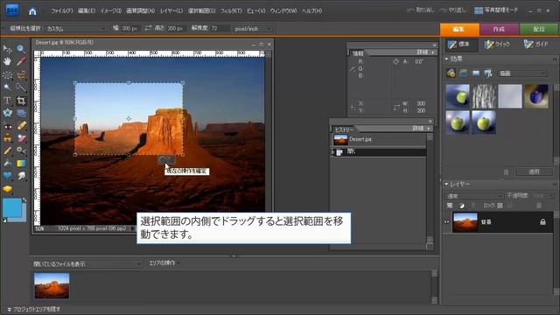Open the aspect ratio カスタム dropdown
The height and width of the screenshot is (315, 560).
coord(76,29)
